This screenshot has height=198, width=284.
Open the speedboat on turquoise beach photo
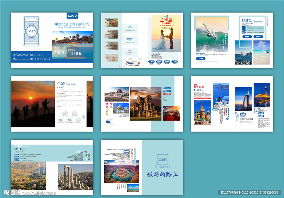pos(262,52)
